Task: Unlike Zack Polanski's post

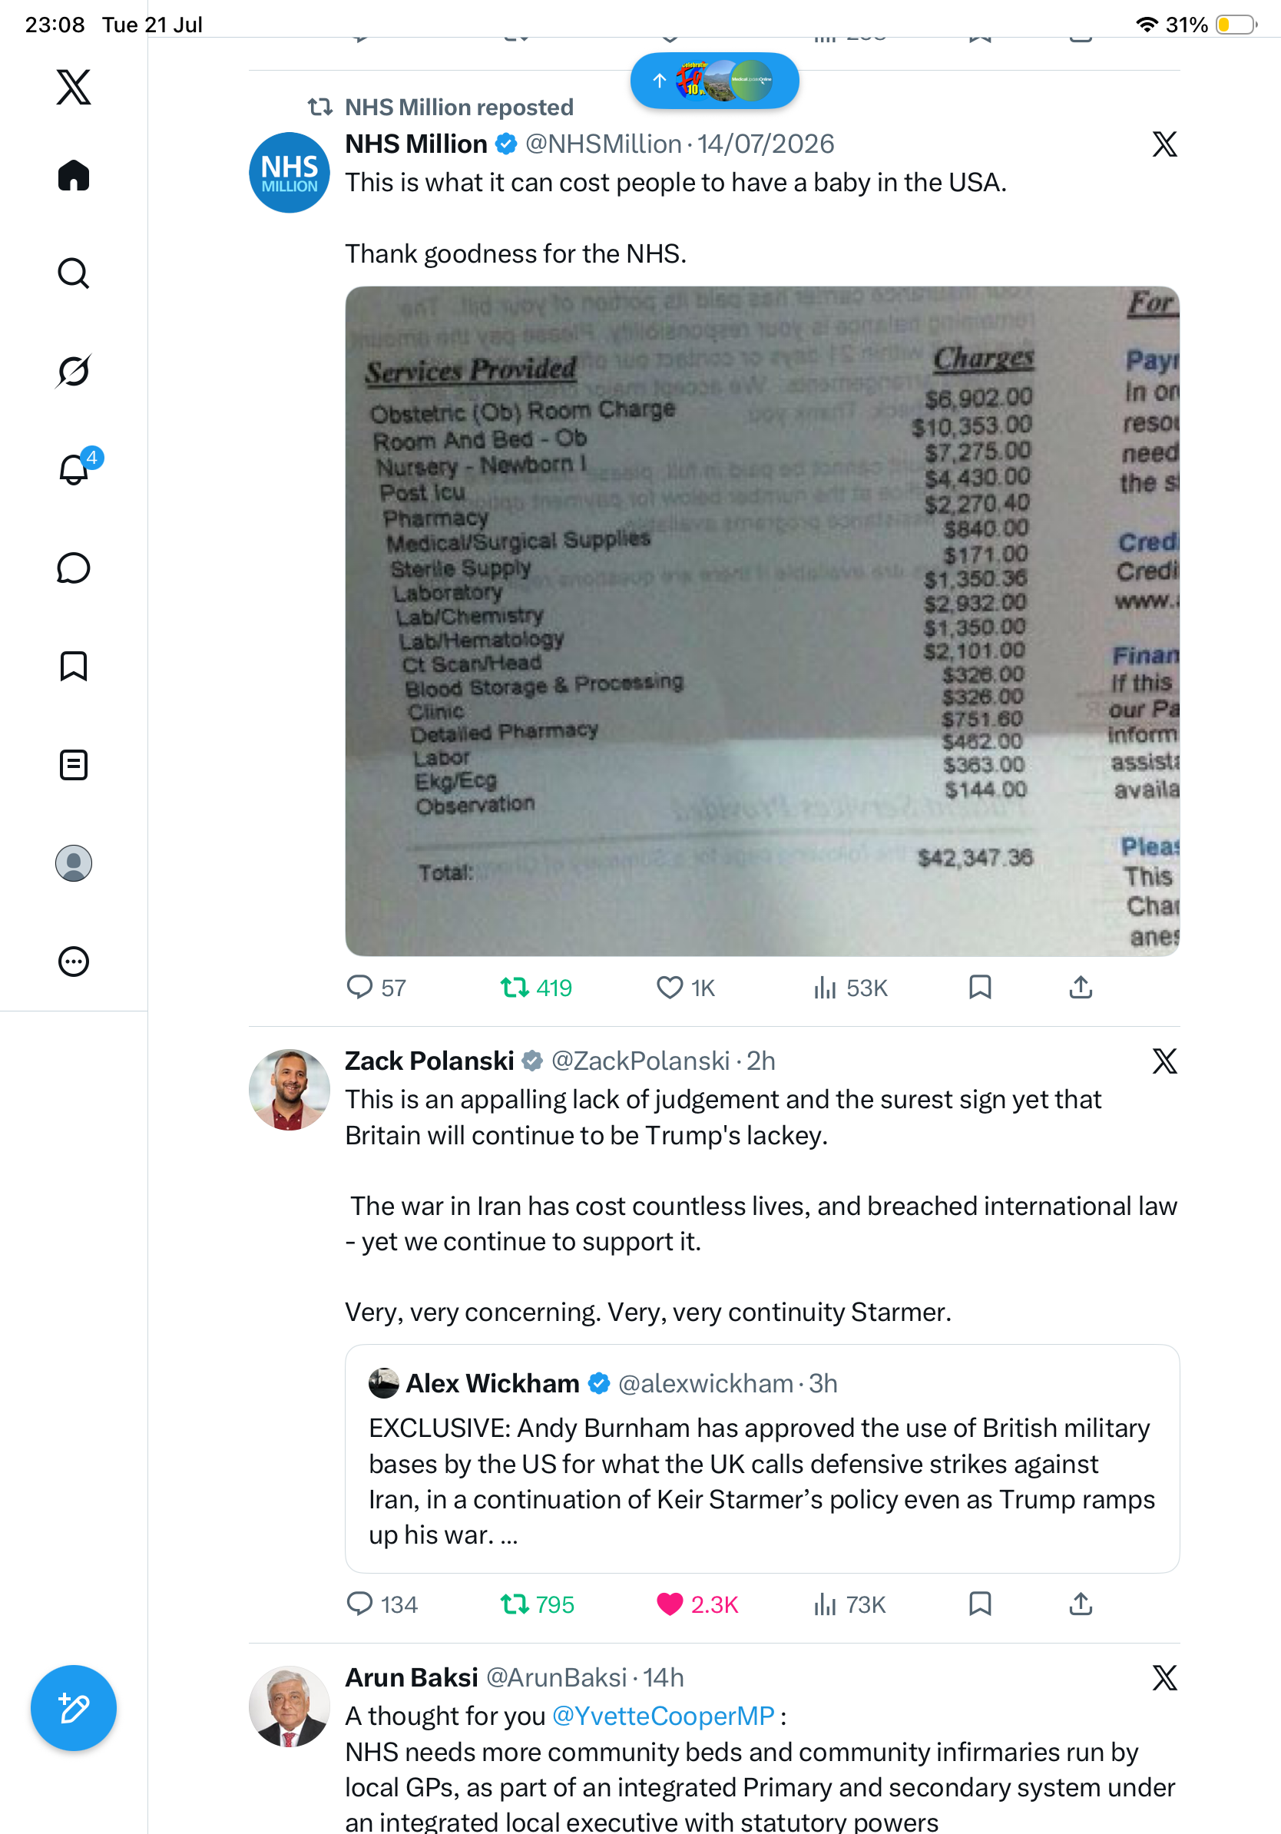Action: (x=697, y=1605)
